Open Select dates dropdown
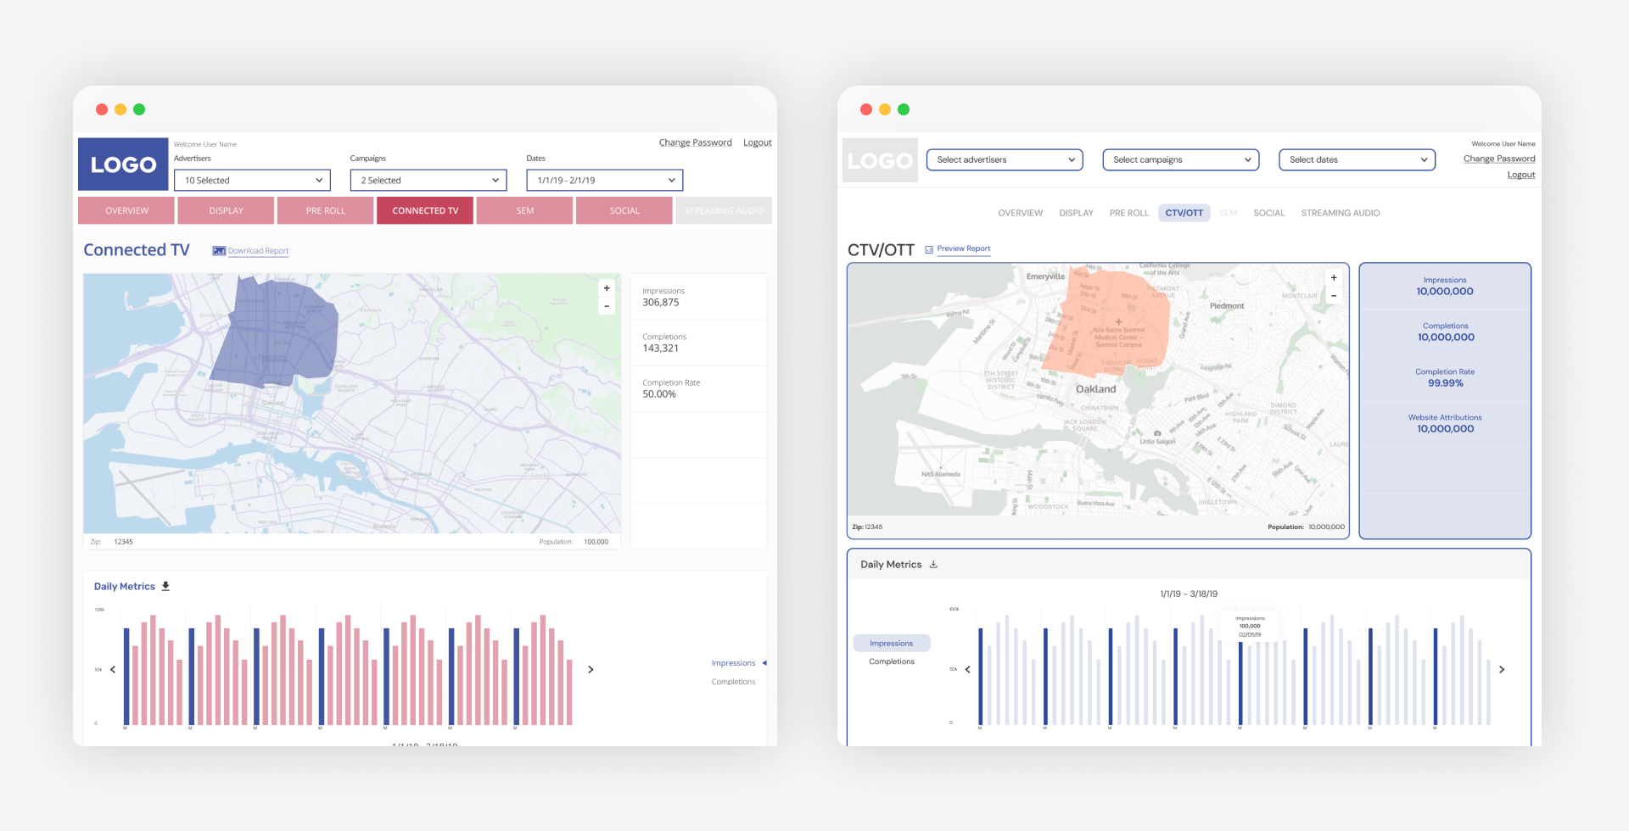This screenshot has height=831, width=1629. [1357, 159]
